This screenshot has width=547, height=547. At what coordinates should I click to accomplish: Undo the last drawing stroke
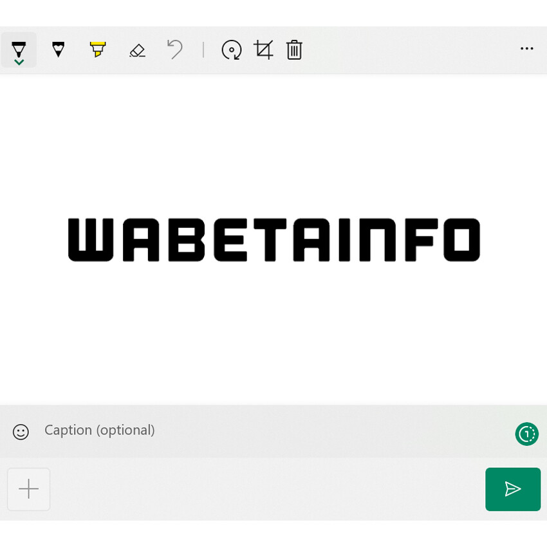click(x=175, y=50)
